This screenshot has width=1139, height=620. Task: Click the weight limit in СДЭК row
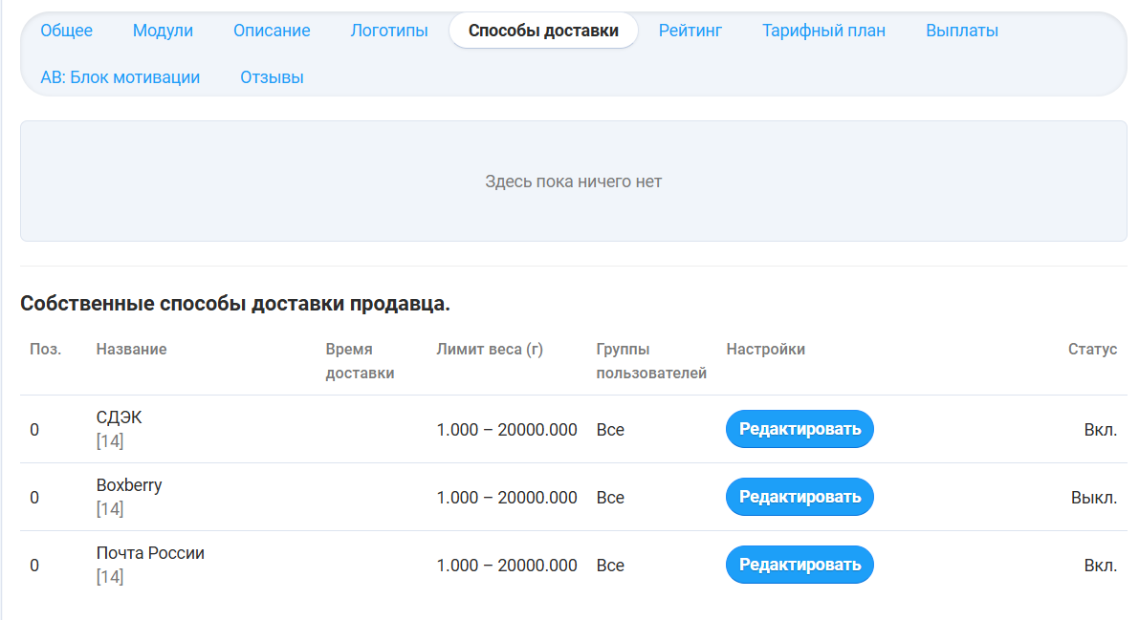[x=507, y=430]
